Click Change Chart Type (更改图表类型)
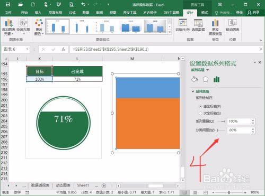Image resolution: width=265 pixels, height=196 pixels. 215,27
